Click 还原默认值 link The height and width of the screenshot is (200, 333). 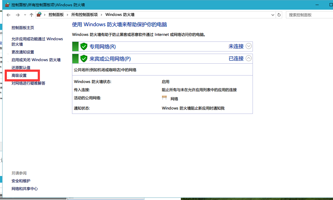(x=21, y=68)
